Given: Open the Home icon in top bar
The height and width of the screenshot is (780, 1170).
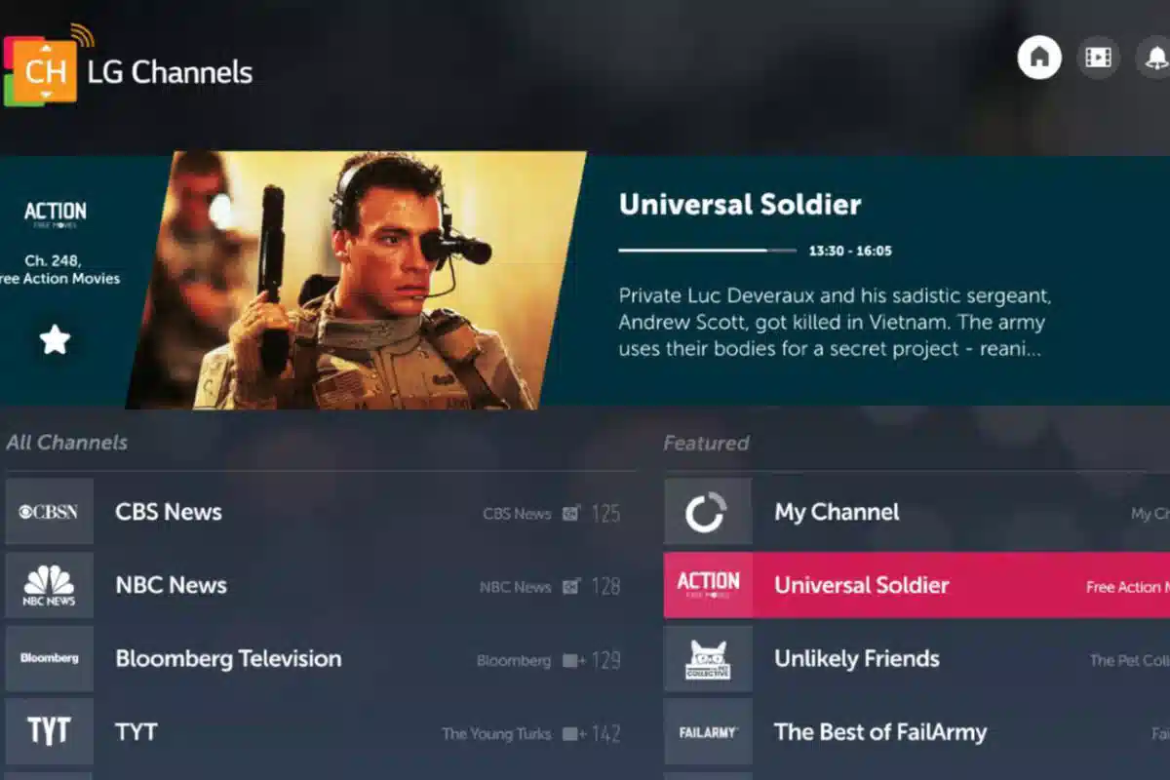Looking at the screenshot, I should [x=1039, y=58].
